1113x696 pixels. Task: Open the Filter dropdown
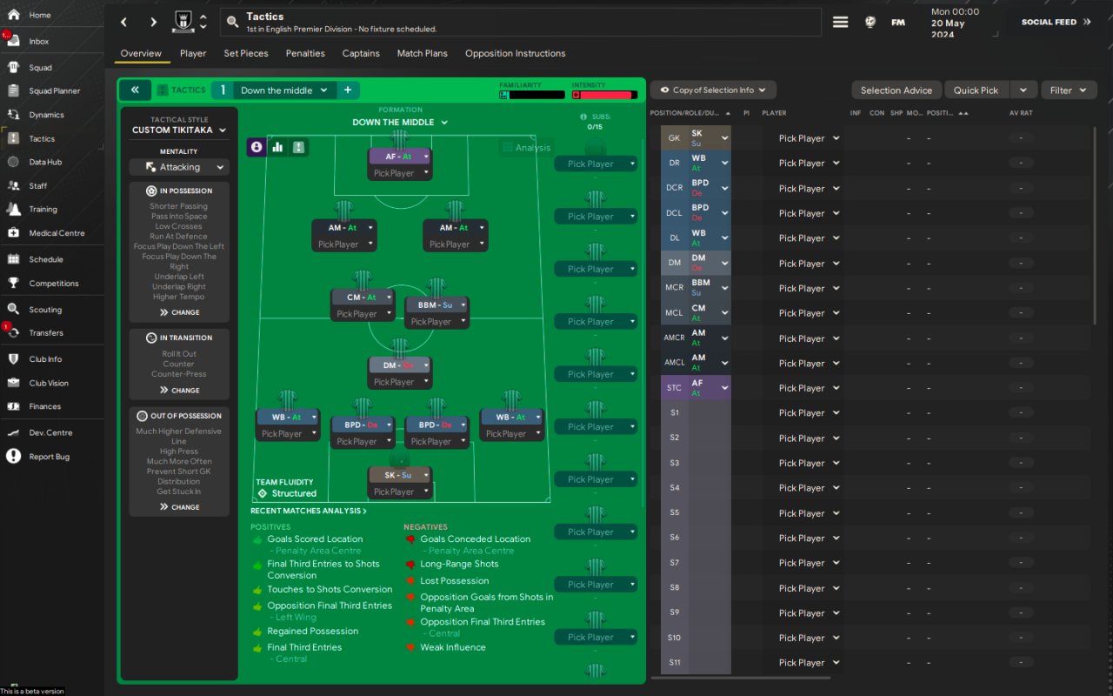click(x=1068, y=90)
